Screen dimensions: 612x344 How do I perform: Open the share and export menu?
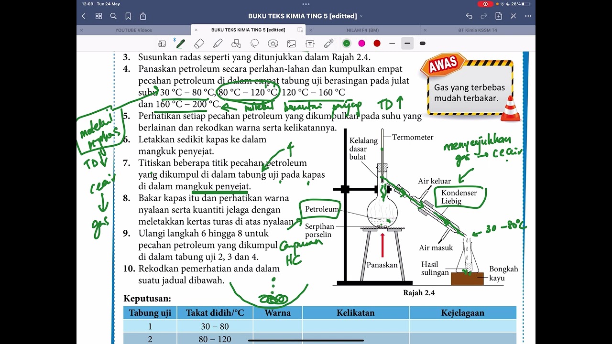(x=143, y=16)
